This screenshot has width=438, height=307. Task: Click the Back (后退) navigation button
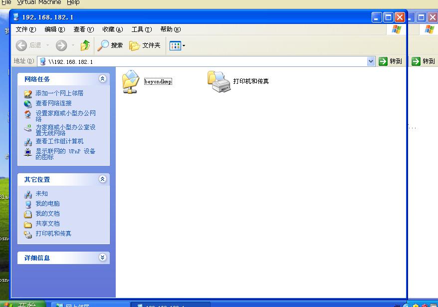29,45
